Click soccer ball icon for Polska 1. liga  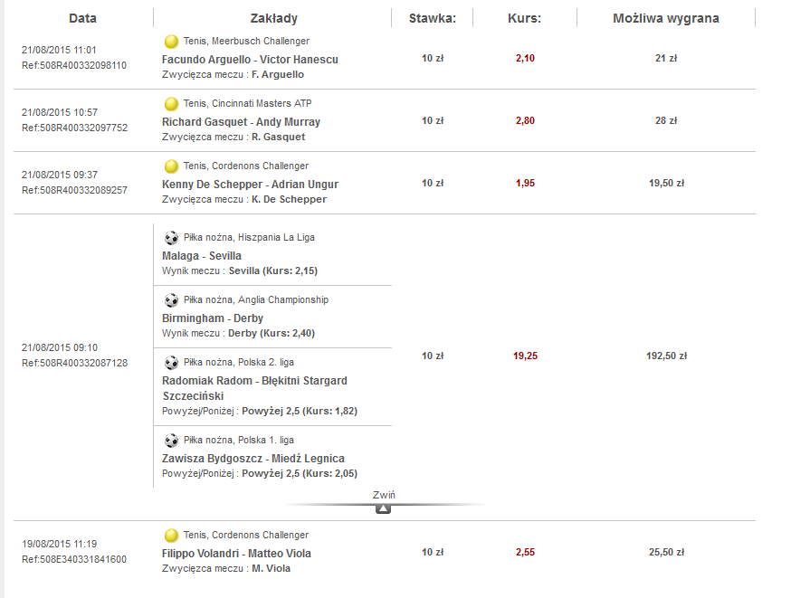tap(171, 441)
